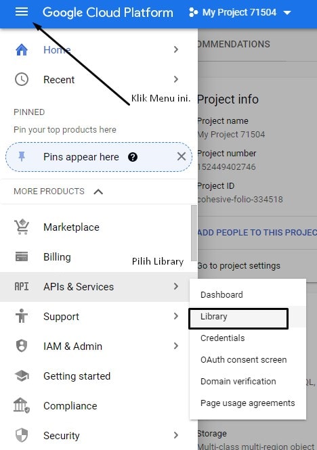Screen dimensions: 317x450
Task: Click the Home house icon
Action: (22, 49)
